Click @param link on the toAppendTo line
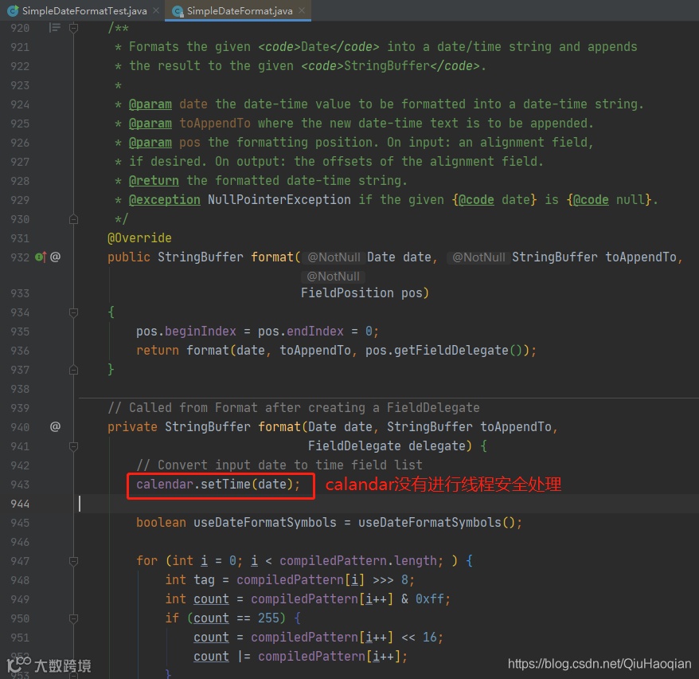 tap(150, 124)
